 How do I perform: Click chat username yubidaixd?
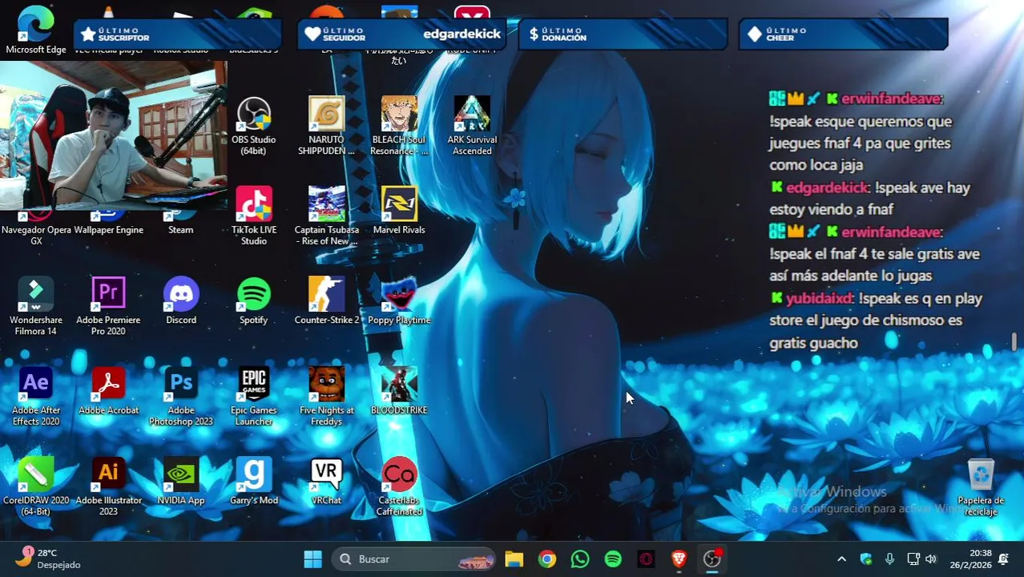[x=819, y=298]
